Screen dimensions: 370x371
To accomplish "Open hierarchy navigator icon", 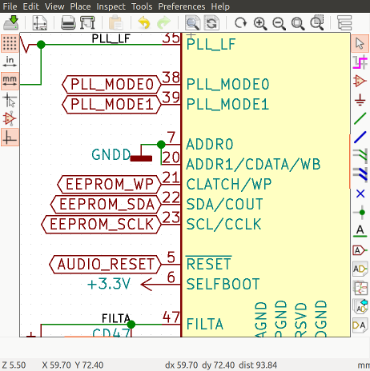I will click(x=344, y=23).
